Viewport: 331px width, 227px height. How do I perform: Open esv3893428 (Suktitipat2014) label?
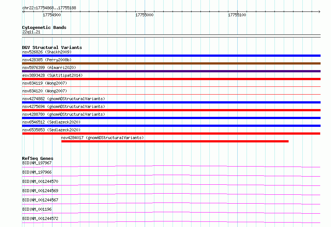[52, 75]
